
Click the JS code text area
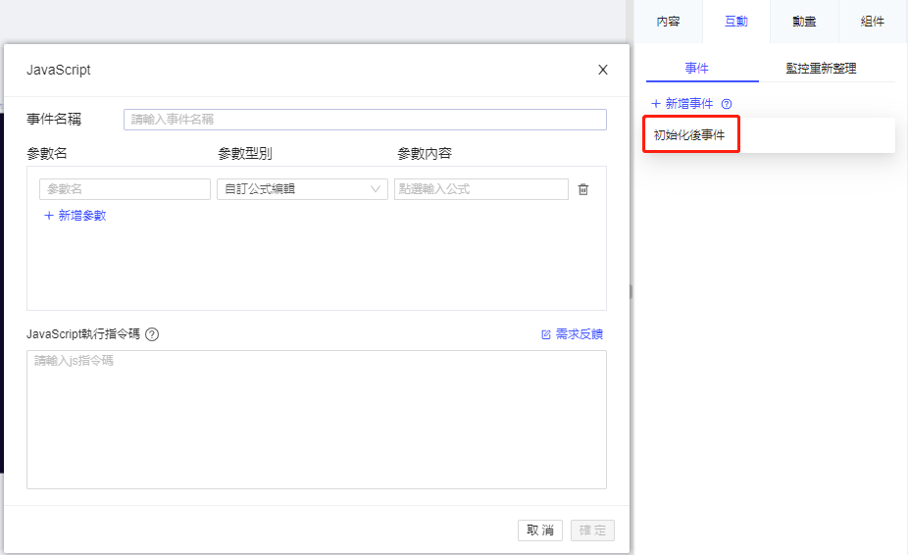pyautogui.click(x=317, y=420)
